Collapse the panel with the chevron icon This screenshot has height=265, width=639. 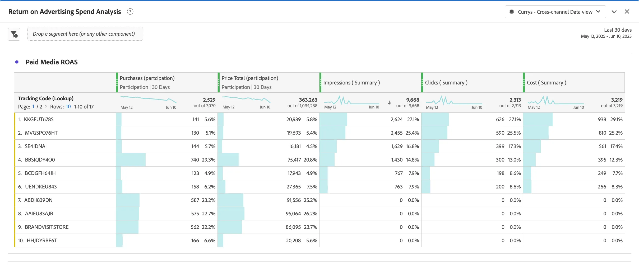click(614, 12)
